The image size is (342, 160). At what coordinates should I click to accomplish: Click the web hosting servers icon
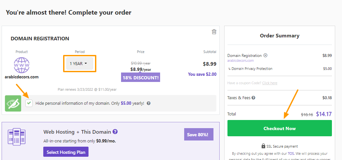point(17,137)
